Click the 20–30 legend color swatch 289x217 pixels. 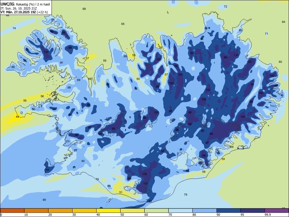point(60,211)
